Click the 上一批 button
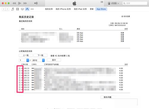 pyautogui.click(x=26, y=55)
